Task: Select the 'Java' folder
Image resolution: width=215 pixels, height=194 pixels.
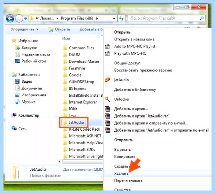Action: (70, 116)
